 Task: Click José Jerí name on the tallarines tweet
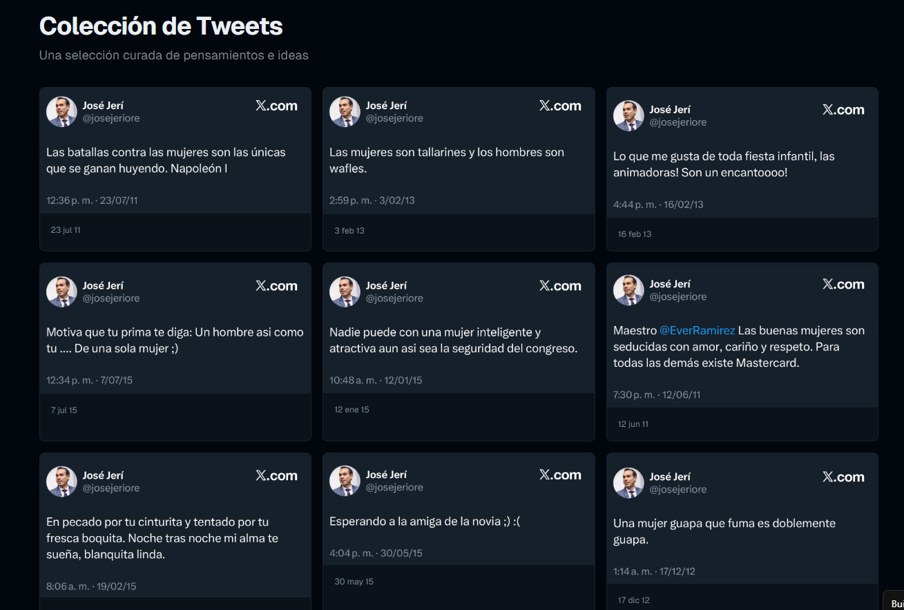tap(386, 106)
